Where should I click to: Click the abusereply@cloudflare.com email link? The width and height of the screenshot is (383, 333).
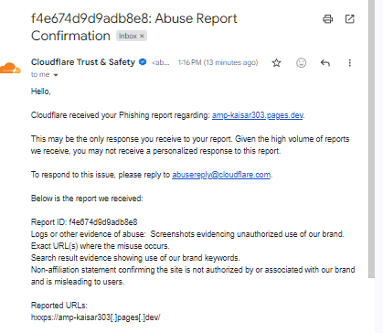coord(221,175)
